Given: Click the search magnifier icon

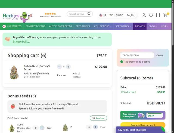Looking at the screenshot, I should pyautogui.click(x=89, y=14).
